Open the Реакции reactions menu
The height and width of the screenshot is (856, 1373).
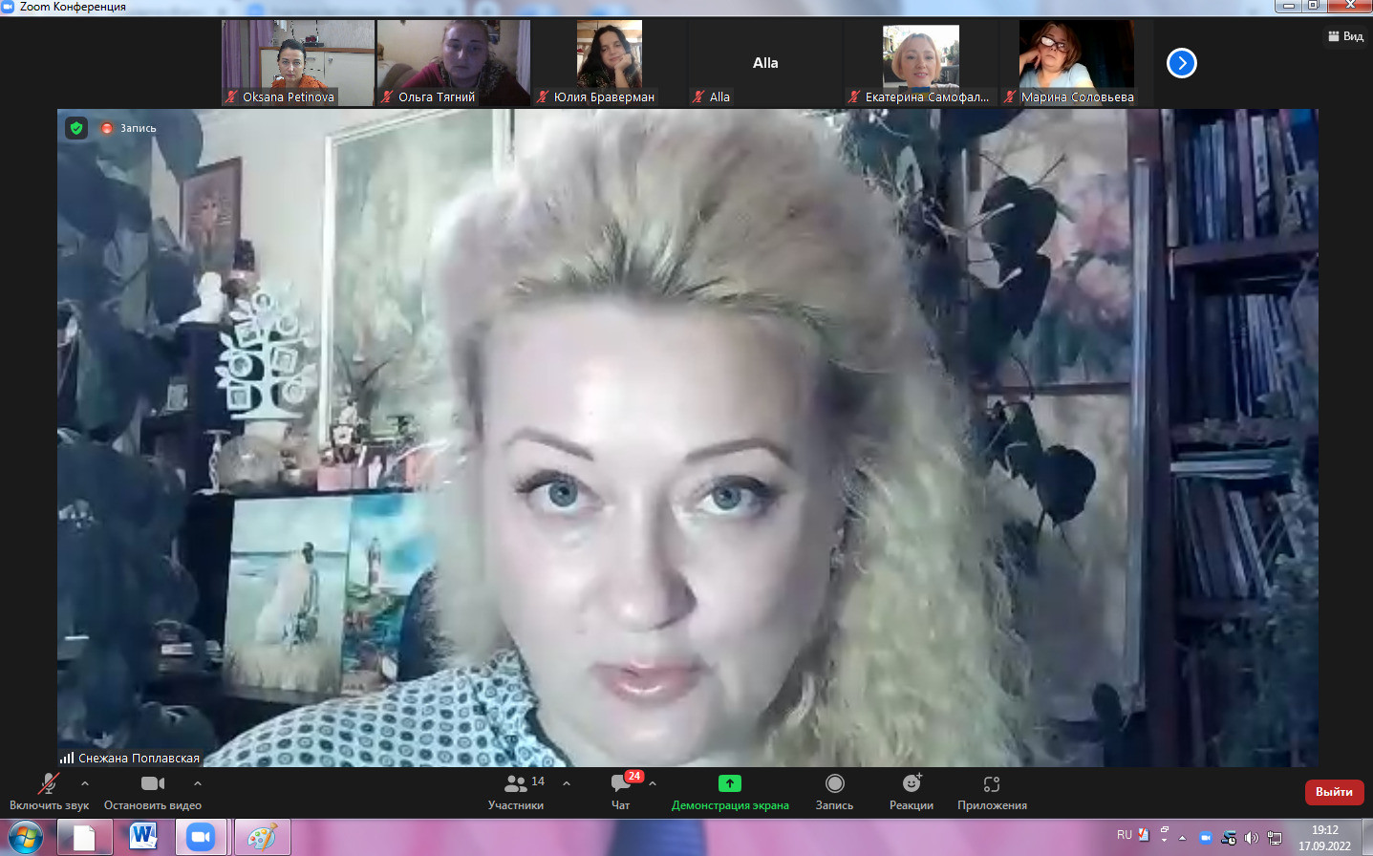(x=912, y=792)
